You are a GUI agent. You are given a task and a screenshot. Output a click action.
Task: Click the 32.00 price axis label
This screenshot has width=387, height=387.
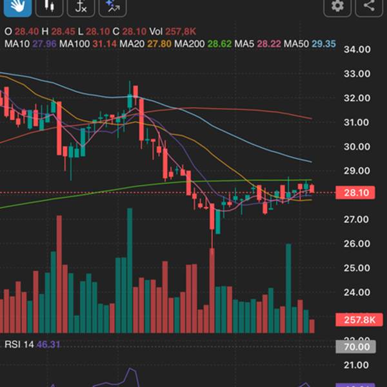coord(357,98)
